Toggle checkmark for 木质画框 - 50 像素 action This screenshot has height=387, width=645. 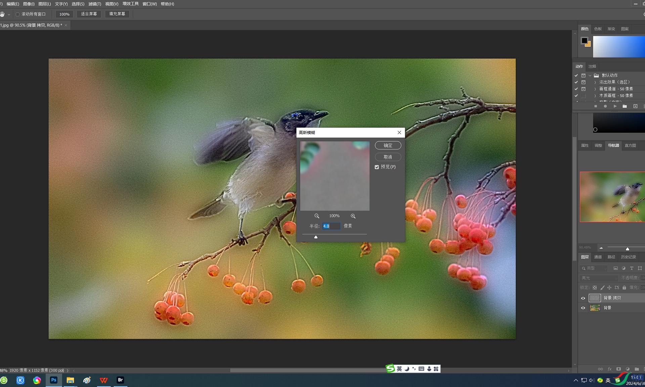tap(576, 96)
